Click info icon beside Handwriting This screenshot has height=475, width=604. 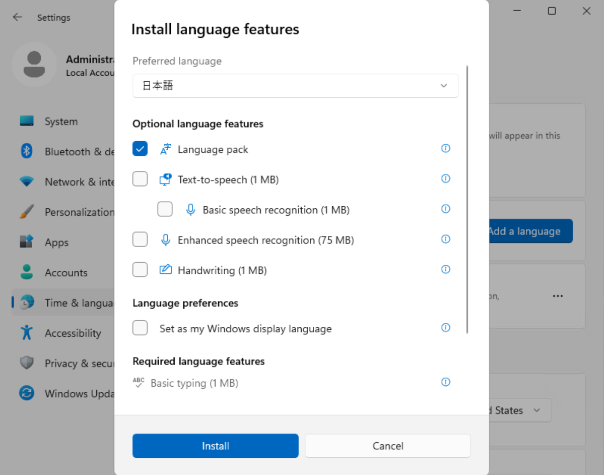pos(445,270)
